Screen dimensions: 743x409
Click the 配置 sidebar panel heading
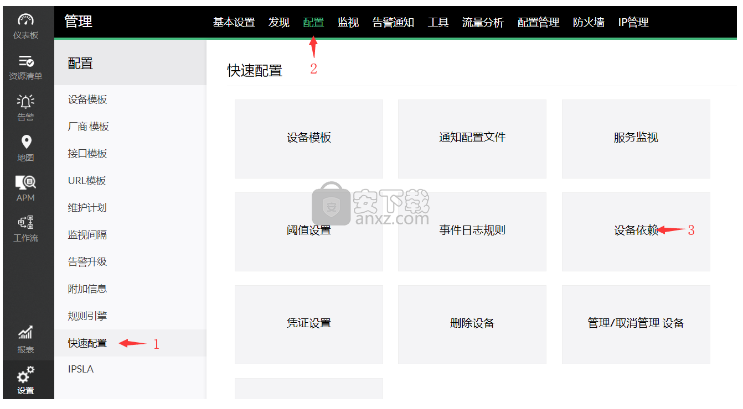(x=80, y=64)
